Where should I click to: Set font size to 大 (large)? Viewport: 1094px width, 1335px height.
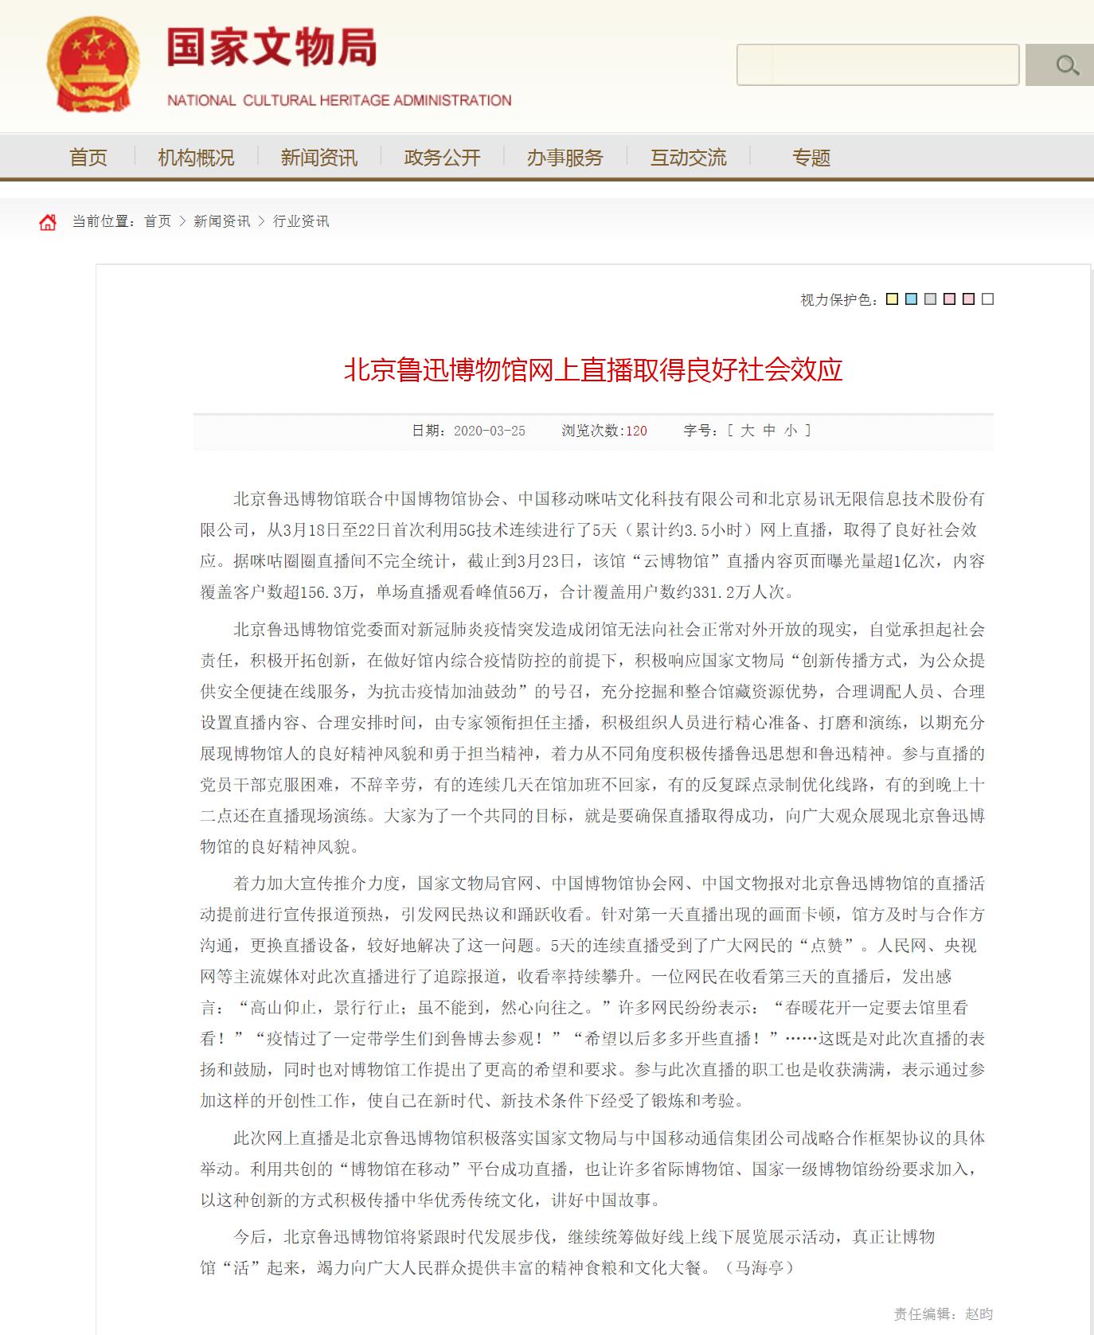coord(747,431)
